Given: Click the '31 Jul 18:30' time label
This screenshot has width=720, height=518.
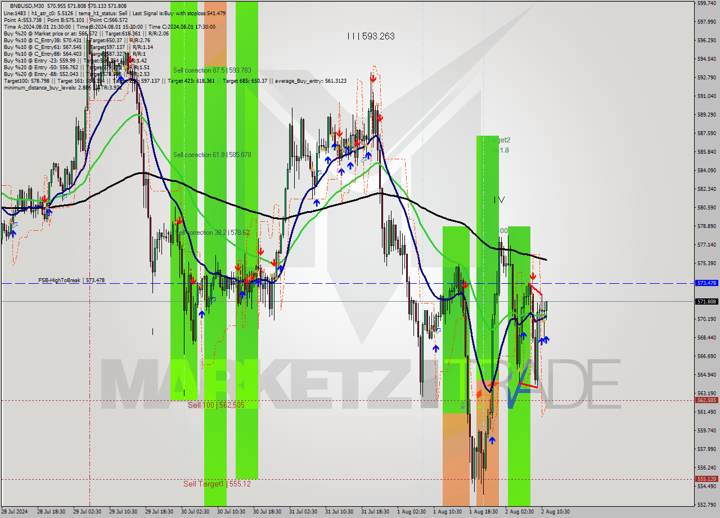Looking at the screenshot, I should [x=375, y=512].
